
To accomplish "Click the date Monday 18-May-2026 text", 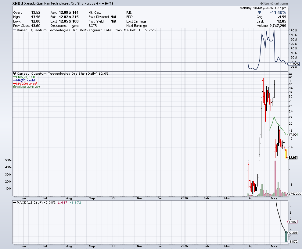I will click(256, 8).
